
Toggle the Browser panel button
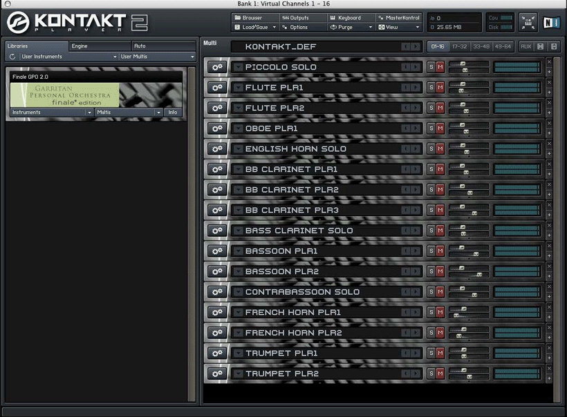255,18
